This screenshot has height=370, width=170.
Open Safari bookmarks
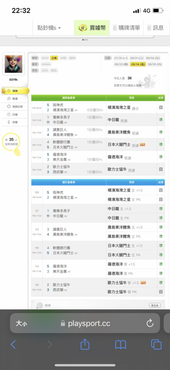[121, 345]
